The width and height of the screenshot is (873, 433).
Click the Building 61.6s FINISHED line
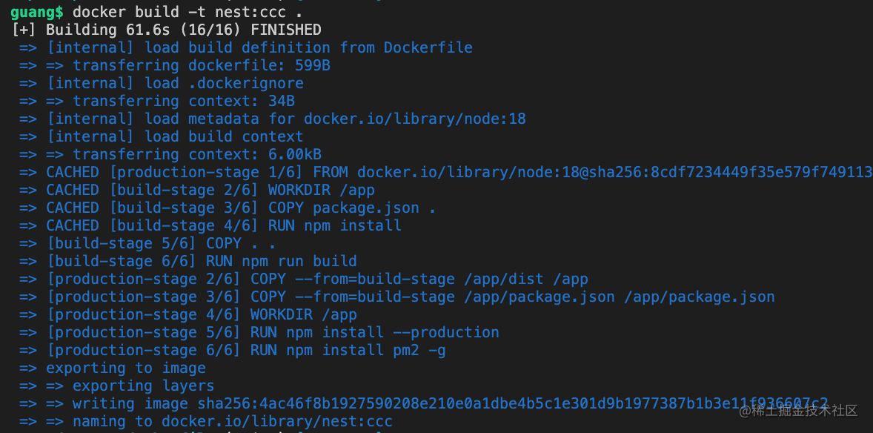pyautogui.click(x=166, y=30)
